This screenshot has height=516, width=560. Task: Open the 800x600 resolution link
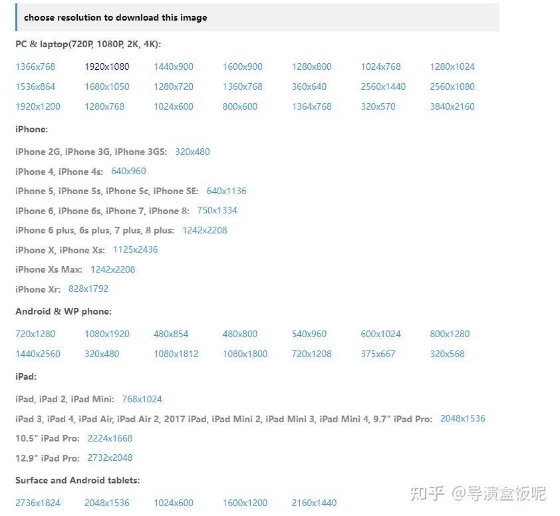coord(240,107)
